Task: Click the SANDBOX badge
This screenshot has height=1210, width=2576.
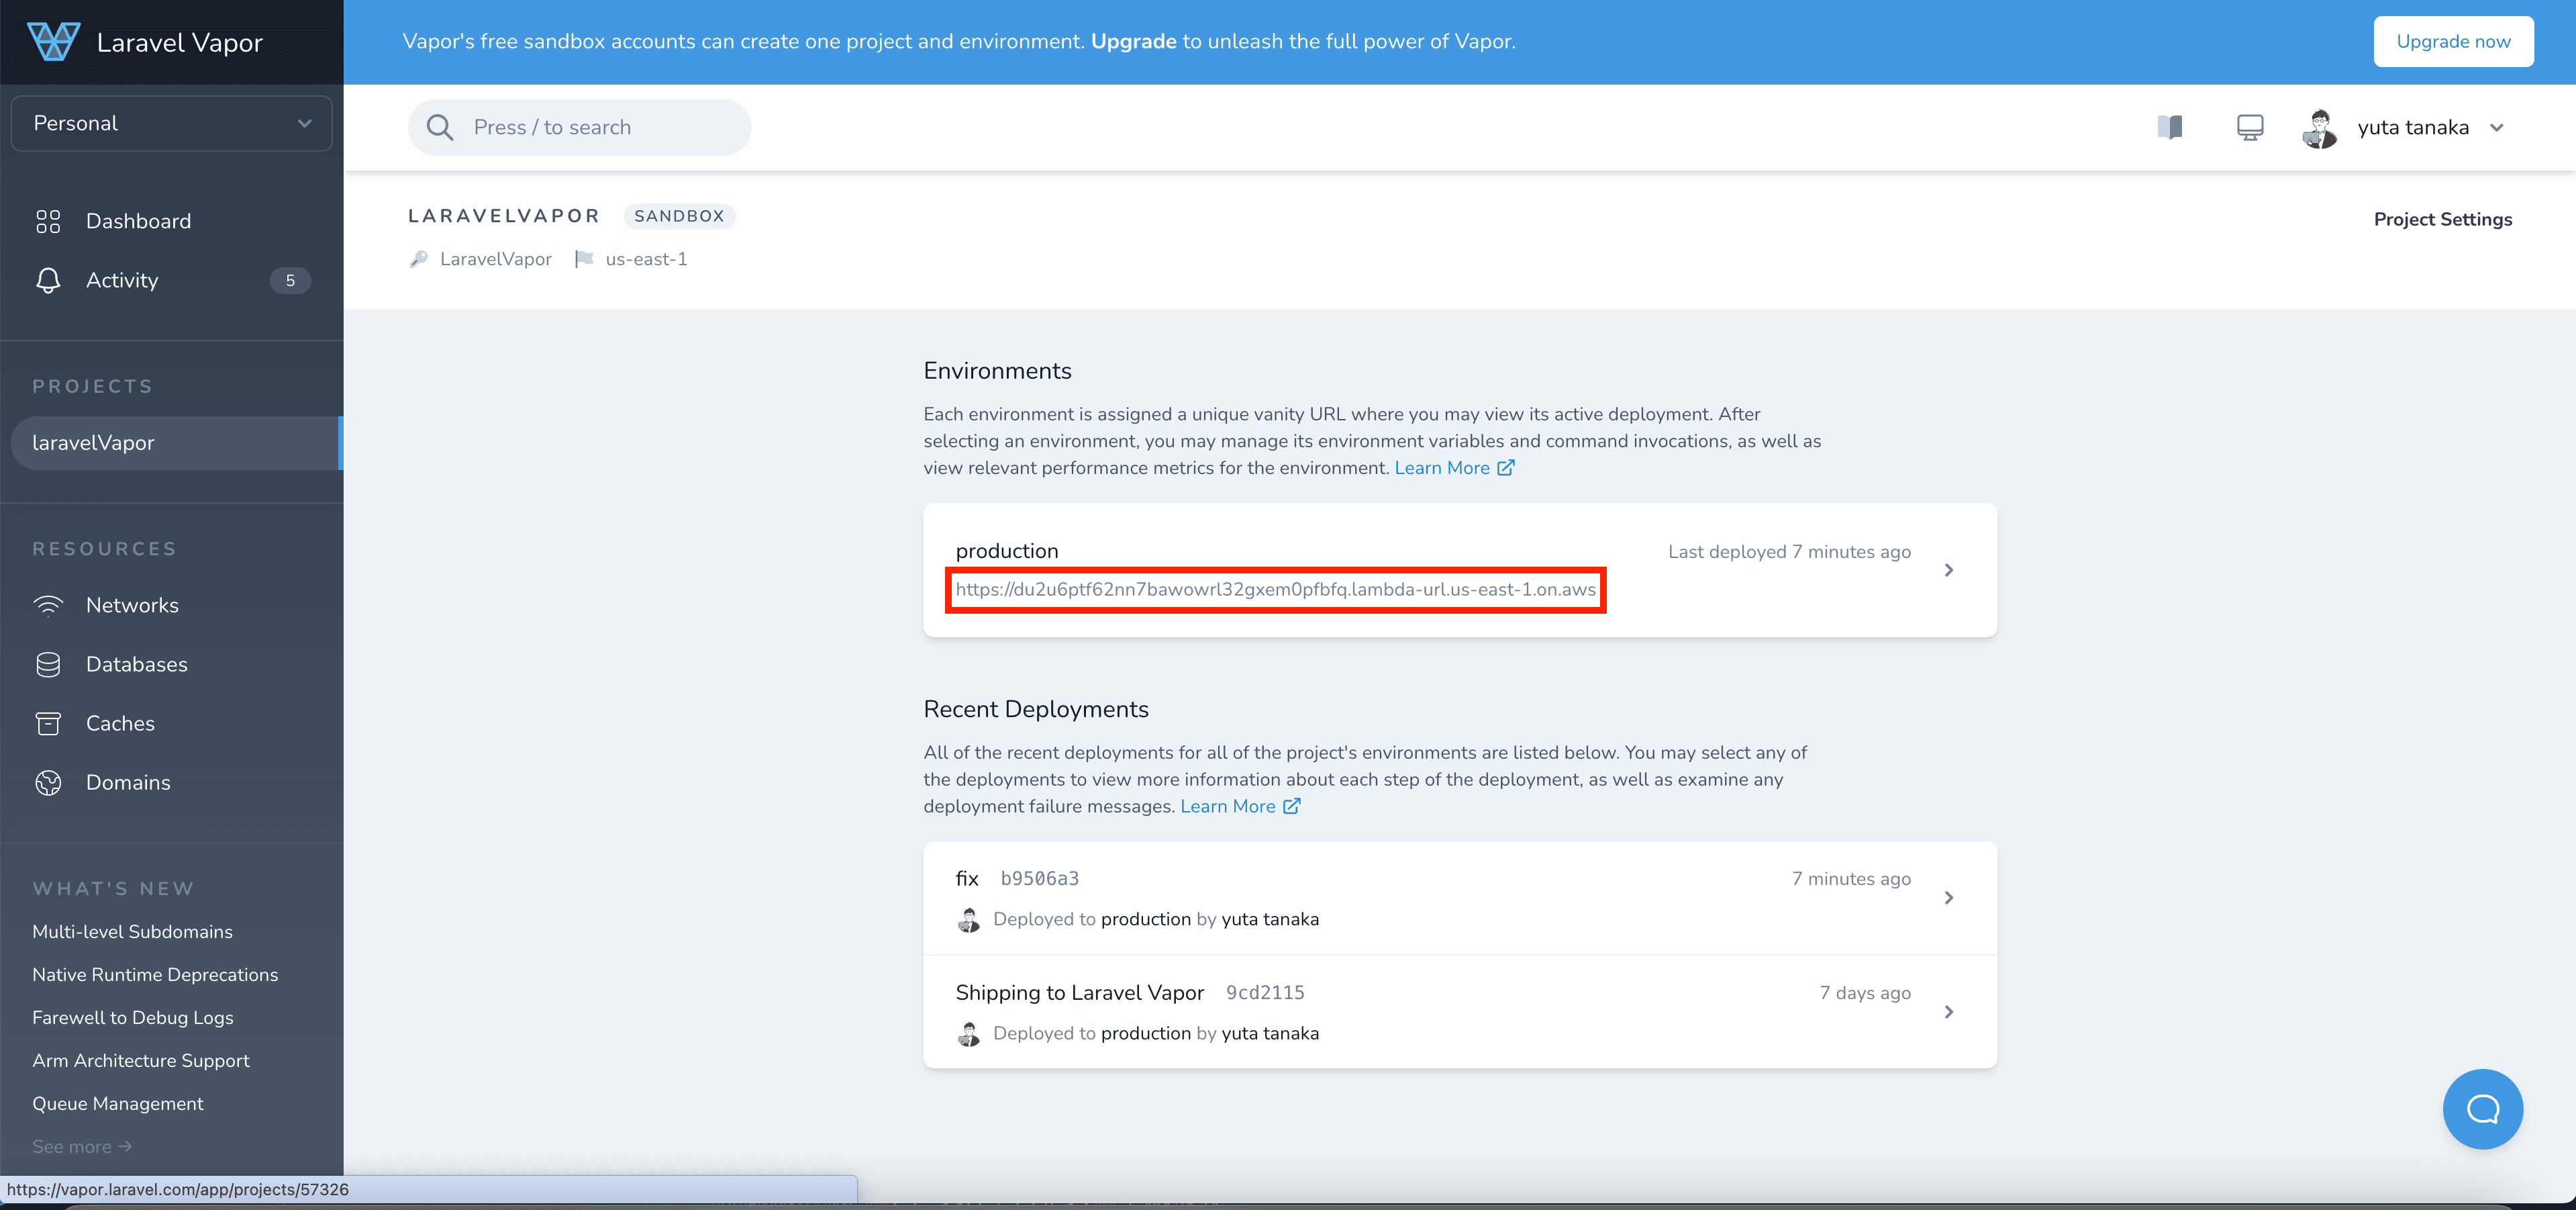Action: [x=679, y=216]
